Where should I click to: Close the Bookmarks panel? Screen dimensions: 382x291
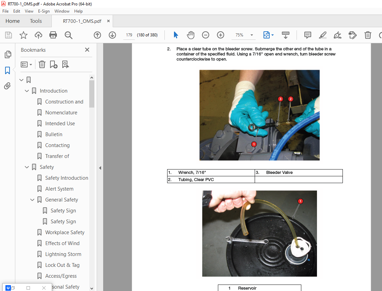click(87, 50)
